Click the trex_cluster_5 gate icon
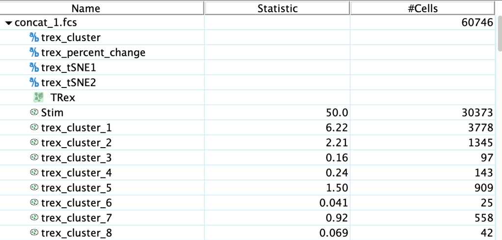Image resolution: width=502 pixels, height=240 pixels. (x=34, y=188)
